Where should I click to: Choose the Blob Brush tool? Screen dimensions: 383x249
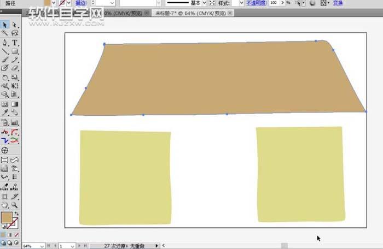click(x=4, y=68)
